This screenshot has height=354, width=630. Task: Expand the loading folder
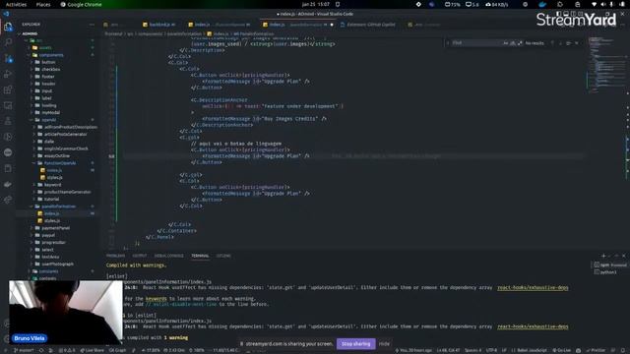[48, 105]
